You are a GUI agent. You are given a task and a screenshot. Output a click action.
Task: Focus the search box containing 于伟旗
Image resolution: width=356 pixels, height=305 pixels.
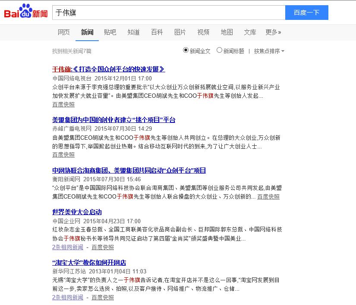pos(169,13)
